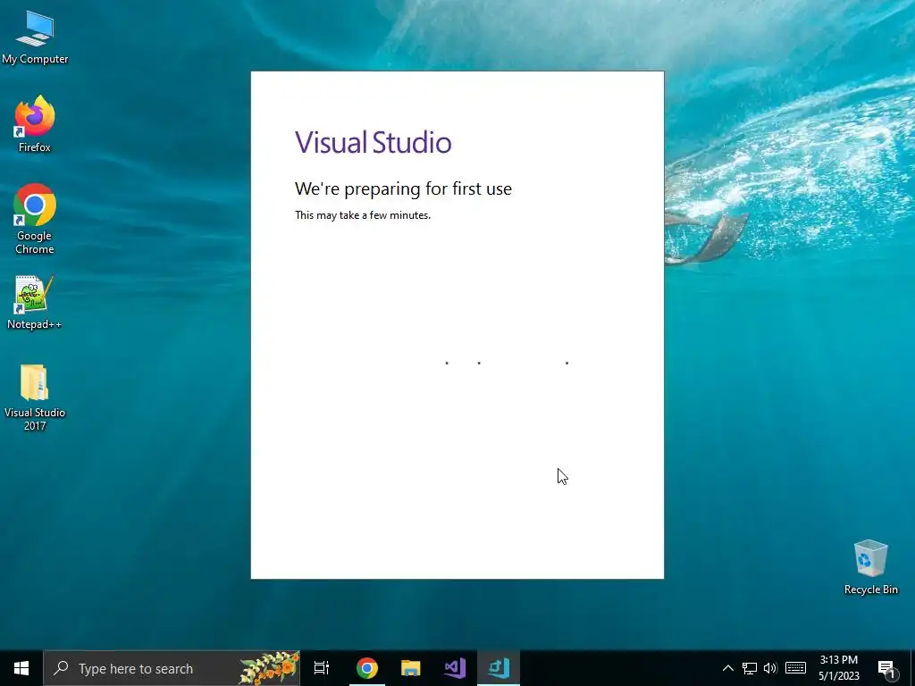
Task: Click the "We're preparing for first use" heading
Action: (403, 189)
